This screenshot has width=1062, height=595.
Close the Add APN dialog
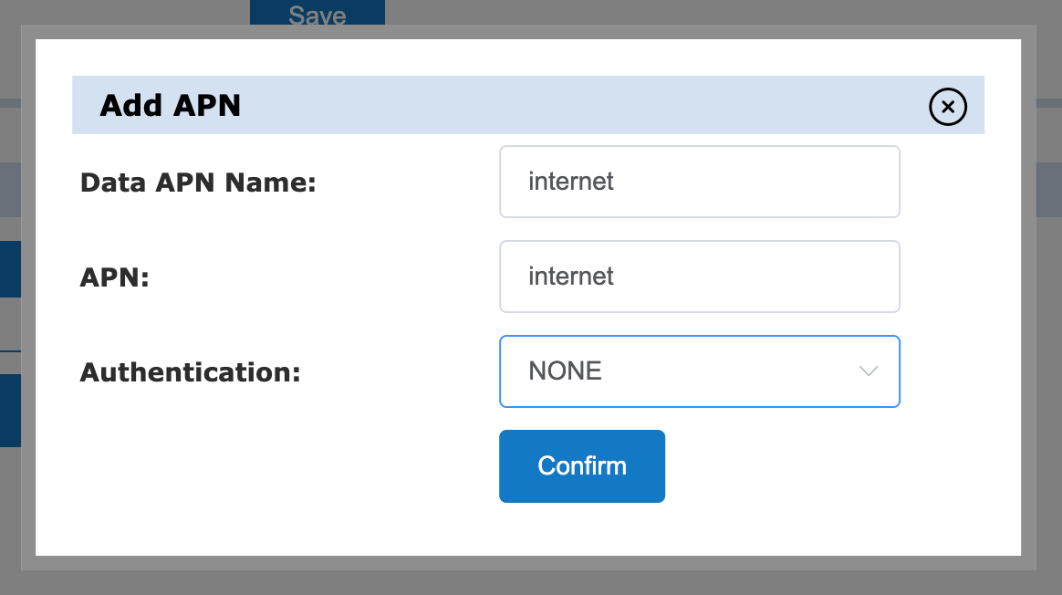(948, 107)
